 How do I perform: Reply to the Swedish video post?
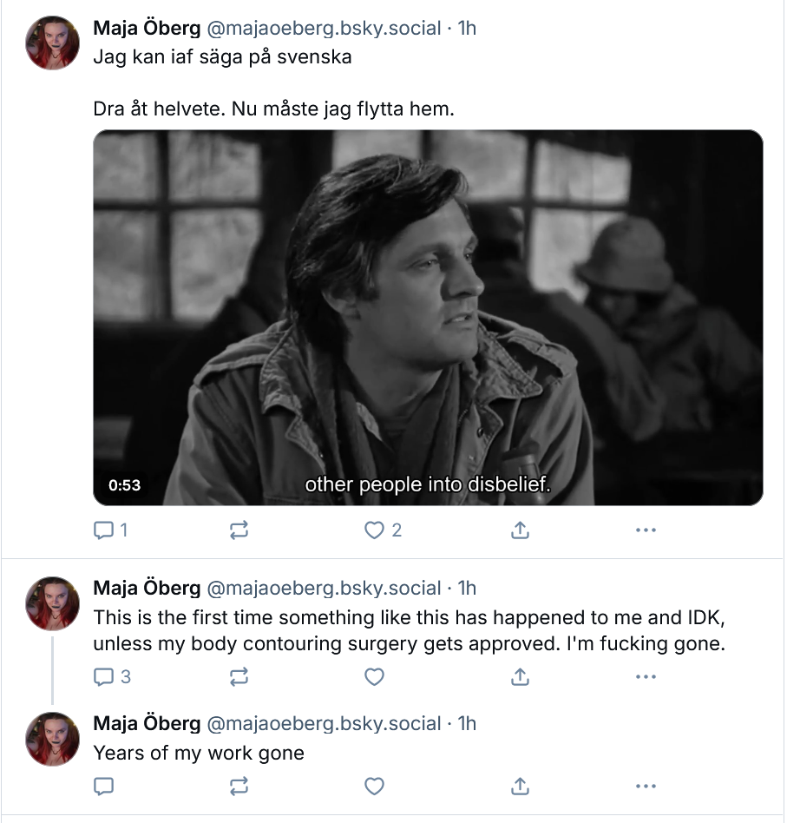tap(110, 530)
